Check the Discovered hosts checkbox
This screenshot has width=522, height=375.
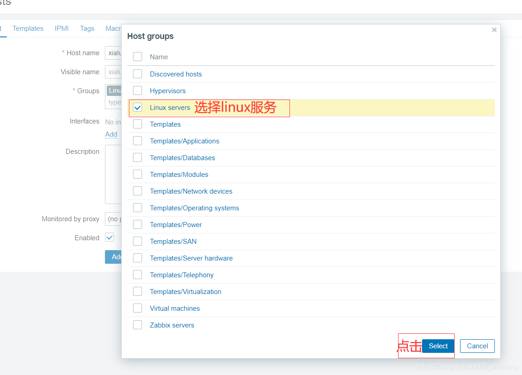(x=138, y=74)
